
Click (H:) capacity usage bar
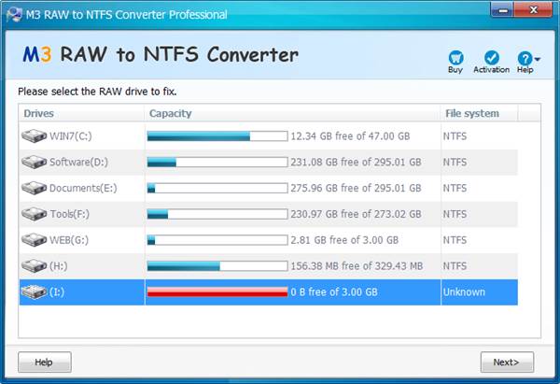point(217,265)
